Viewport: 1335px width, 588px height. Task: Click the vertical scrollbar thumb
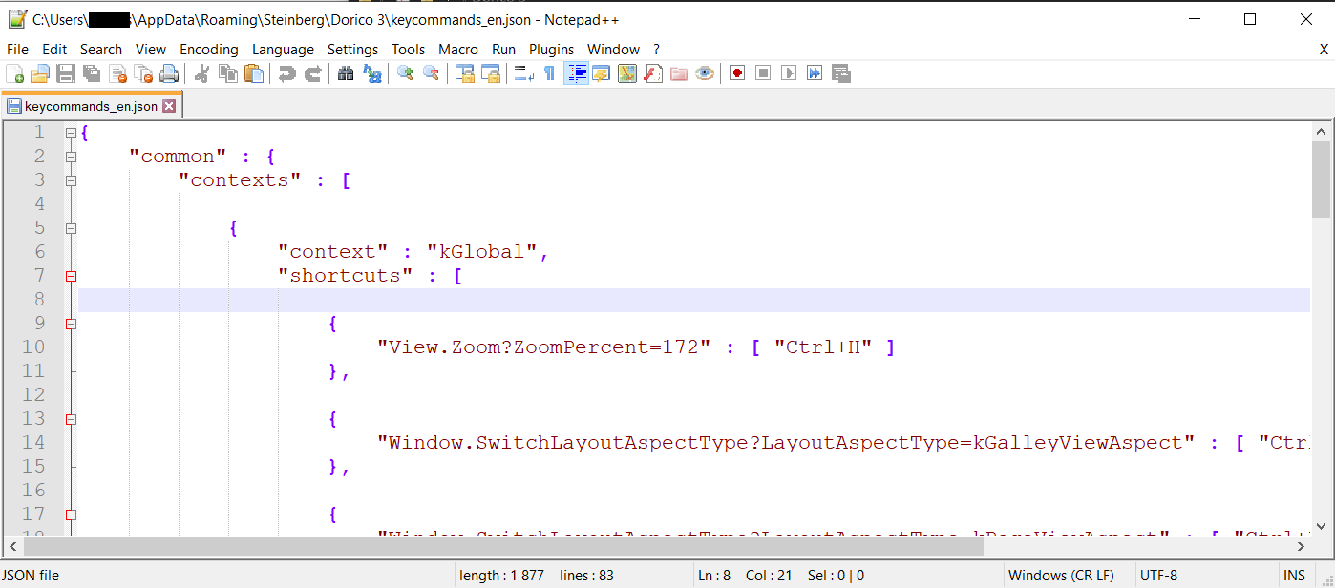click(x=1321, y=179)
